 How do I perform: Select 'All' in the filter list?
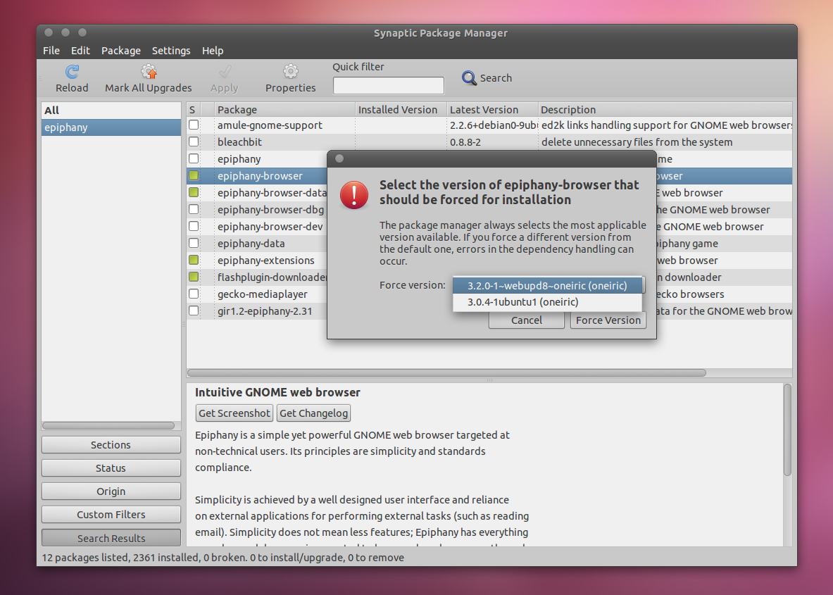(111, 111)
